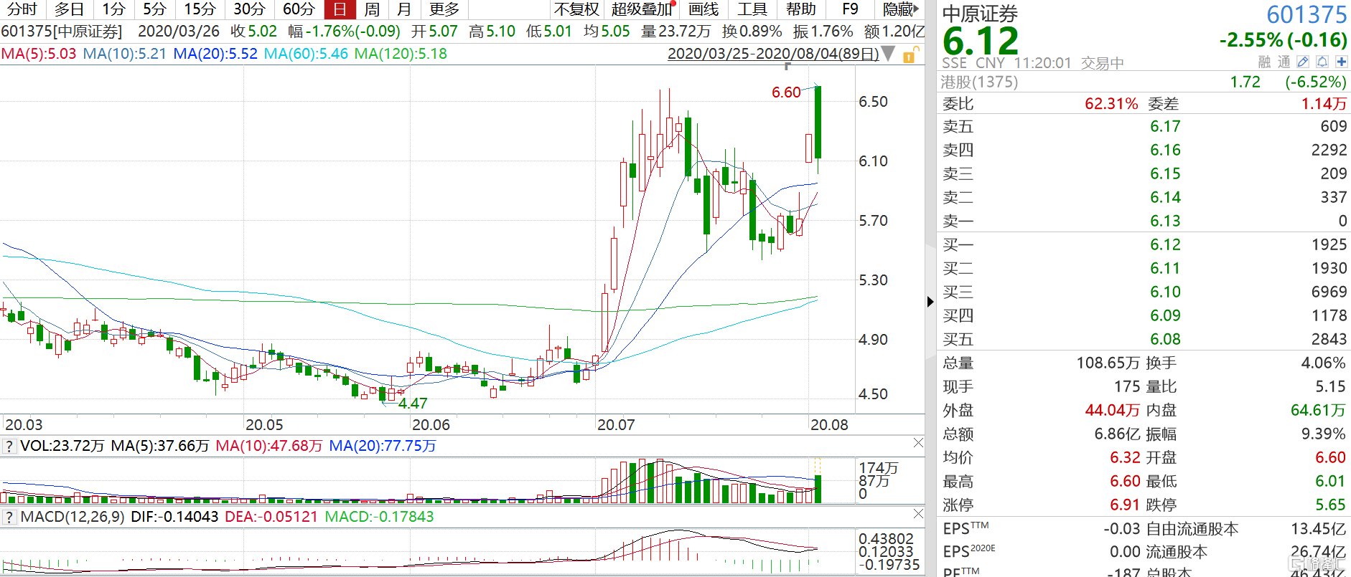This screenshot has width=1351, height=577.
Task: Click 卖五 ask price 6.17
Action: pyautogui.click(x=1165, y=126)
